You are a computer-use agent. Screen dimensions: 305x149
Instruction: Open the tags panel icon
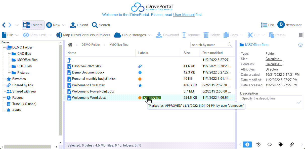coord(281,144)
